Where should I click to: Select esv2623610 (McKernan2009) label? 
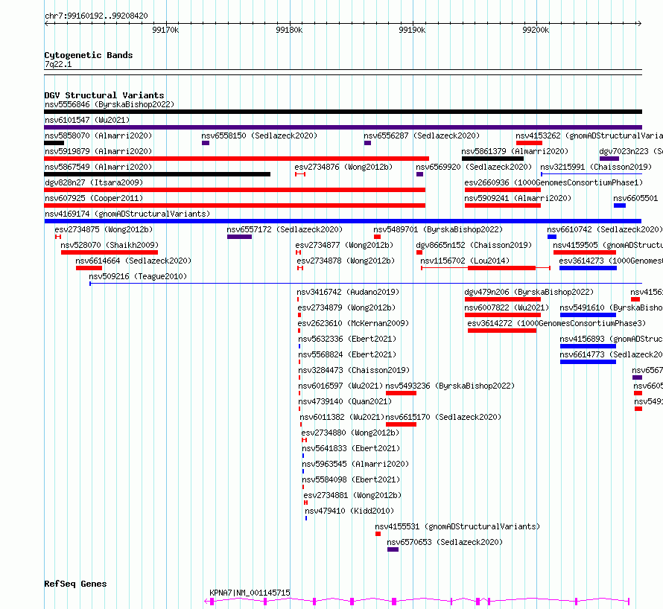tap(353, 323)
